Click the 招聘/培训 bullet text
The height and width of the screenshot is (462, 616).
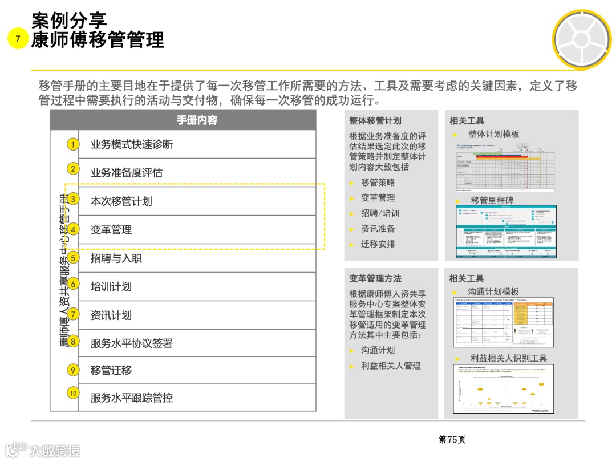point(380,213)
